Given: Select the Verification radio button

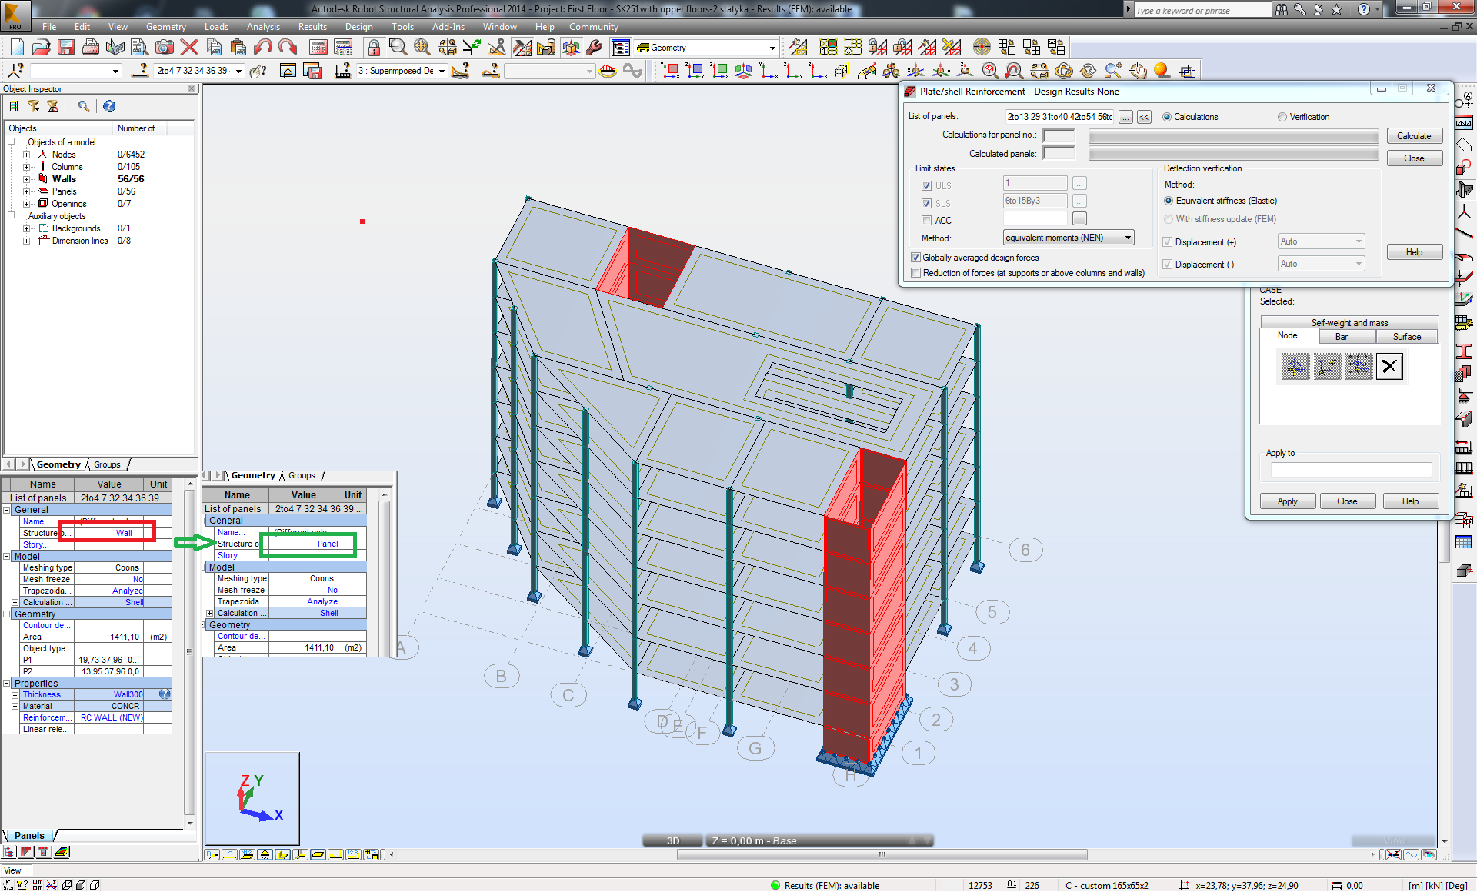Looking at the screenshot, I should click(1282, 117).
